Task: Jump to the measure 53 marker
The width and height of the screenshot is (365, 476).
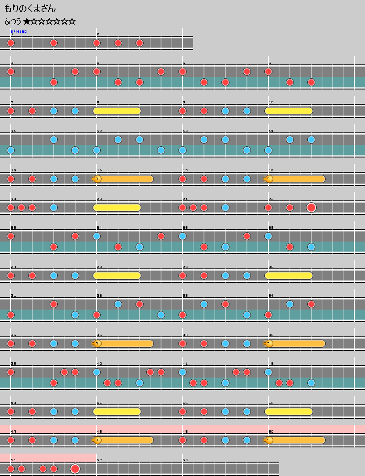Action: (185, 460)
